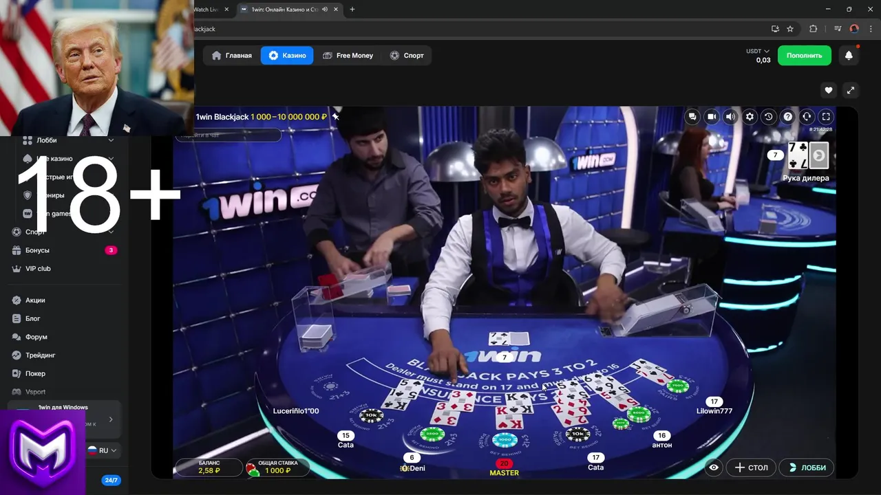Mute audio icon on 1win tab
Image resolution: width=881 pixels, height=495 pixels.
[324, 10]
